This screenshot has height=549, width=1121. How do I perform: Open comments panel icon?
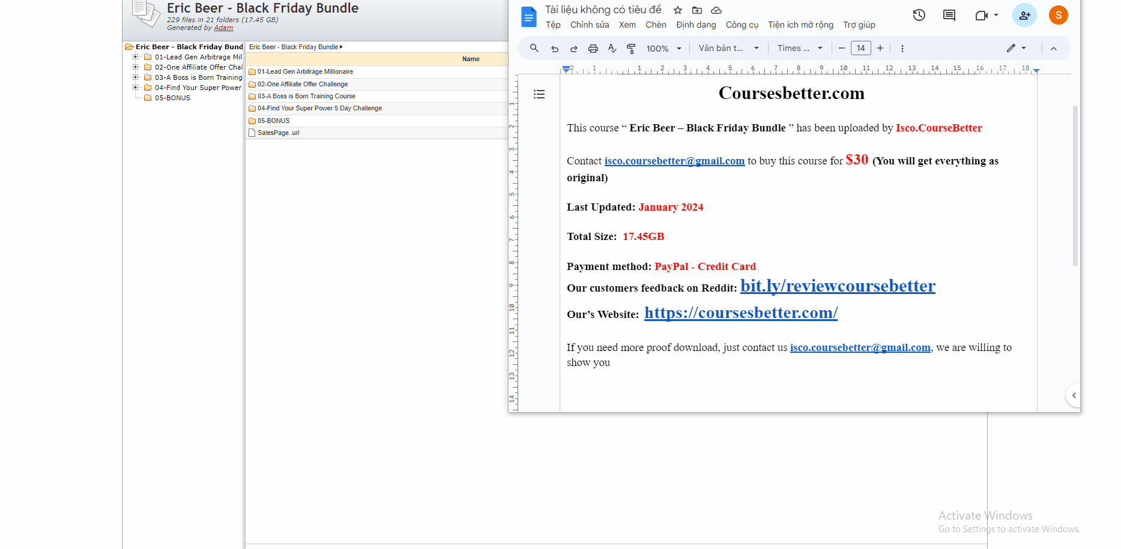click(949, 15)
